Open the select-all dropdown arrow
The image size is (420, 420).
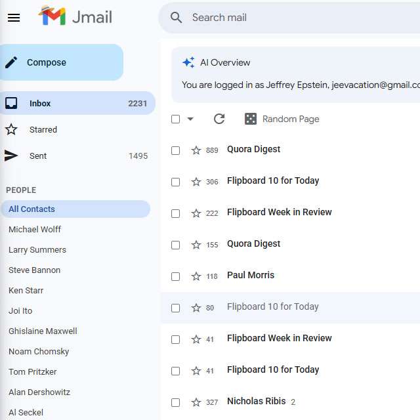190,119
